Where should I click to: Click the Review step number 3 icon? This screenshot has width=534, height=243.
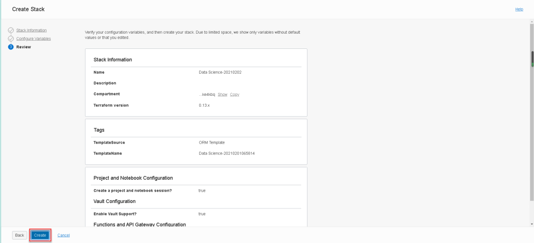11,47
